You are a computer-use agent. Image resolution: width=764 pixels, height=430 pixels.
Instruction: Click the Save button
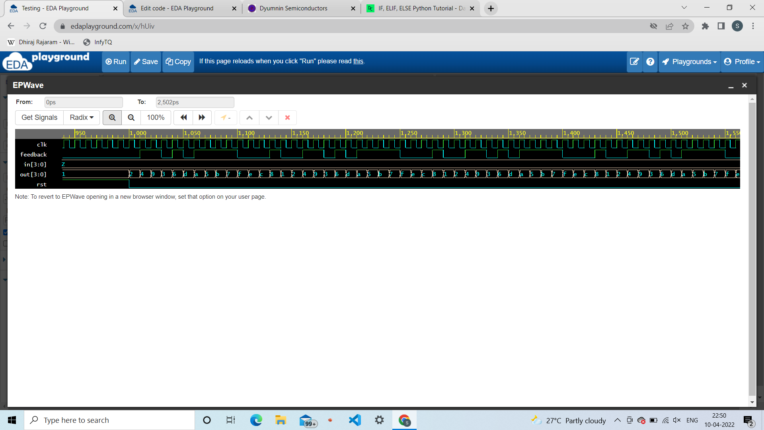coord(146,61)
